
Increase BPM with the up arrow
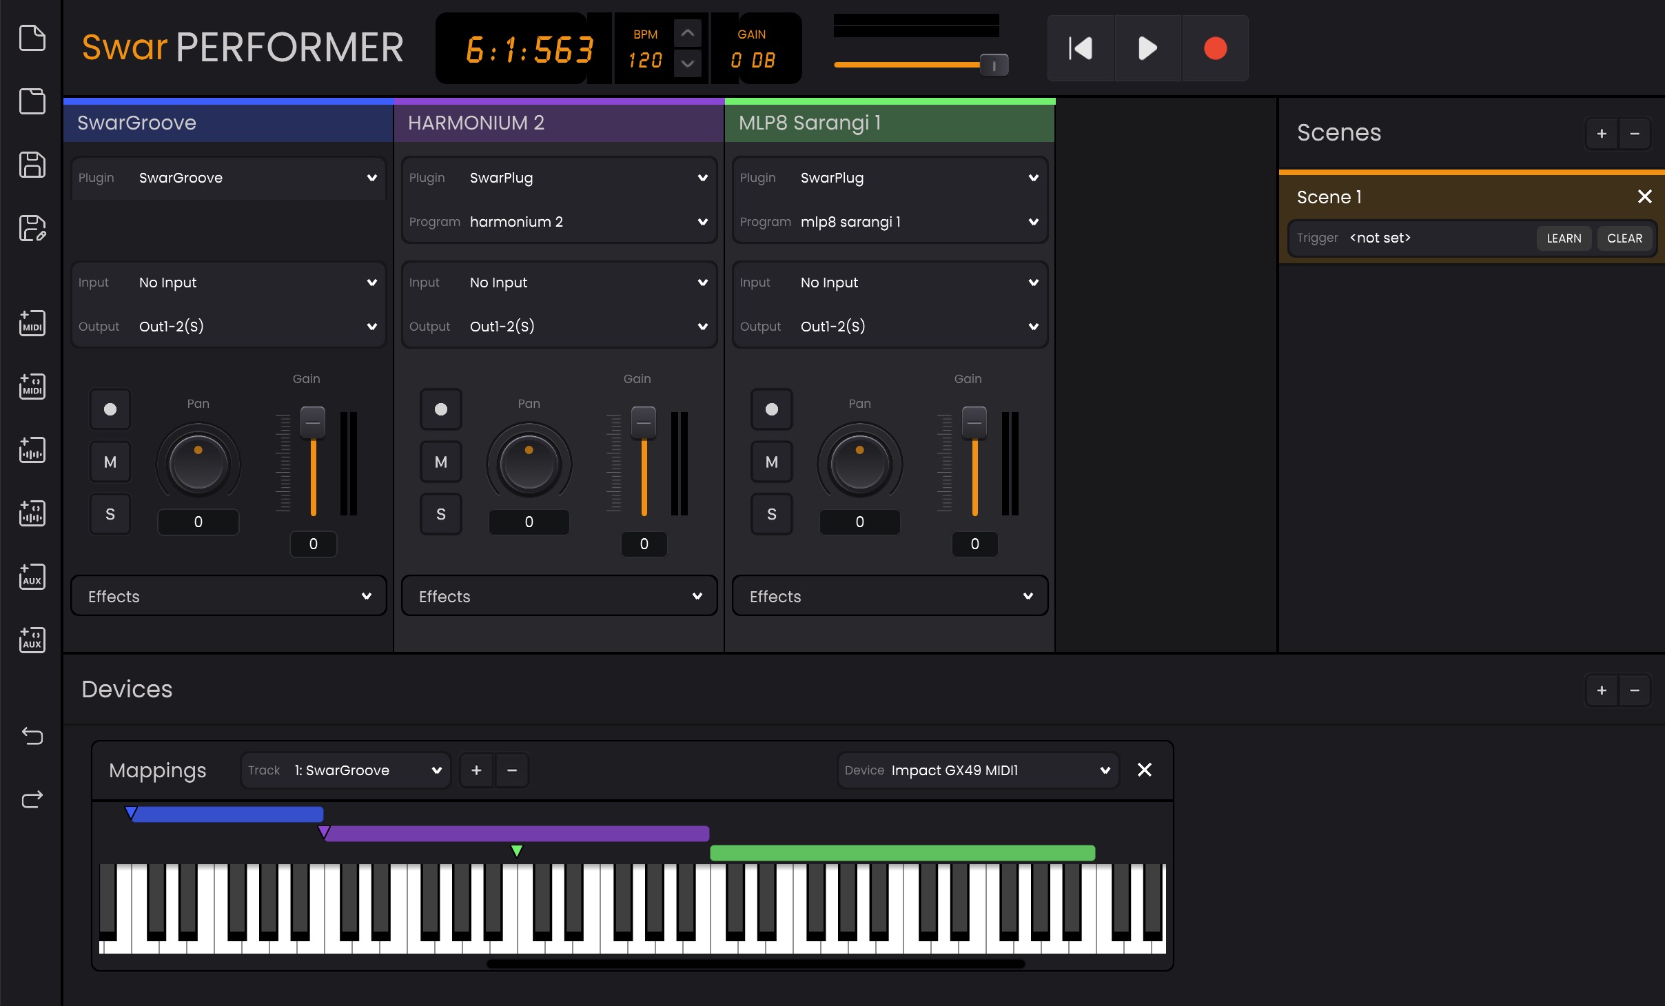(687, 33)
